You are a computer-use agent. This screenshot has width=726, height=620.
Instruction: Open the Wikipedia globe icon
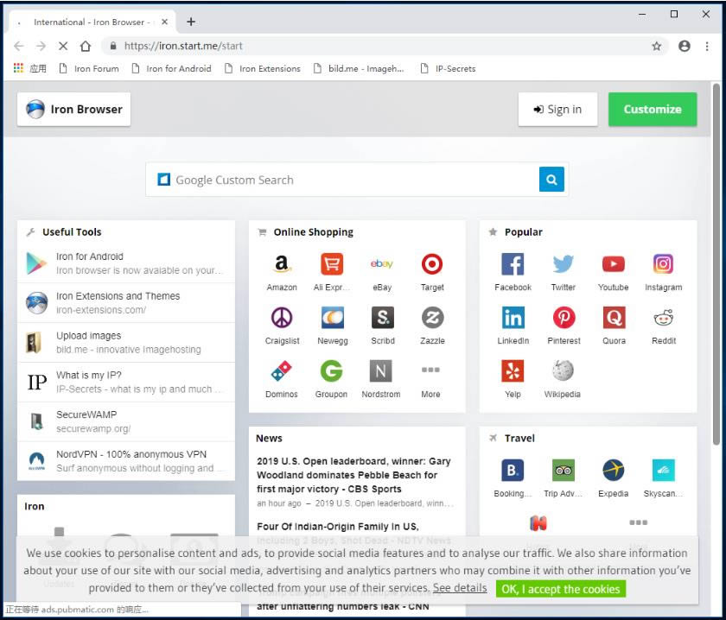click(563, 371)
